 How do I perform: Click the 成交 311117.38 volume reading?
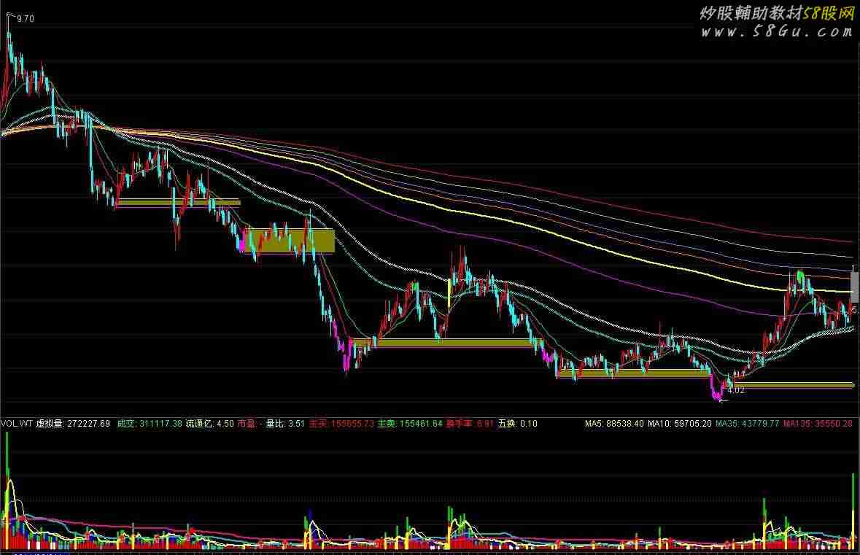point(150,424)
